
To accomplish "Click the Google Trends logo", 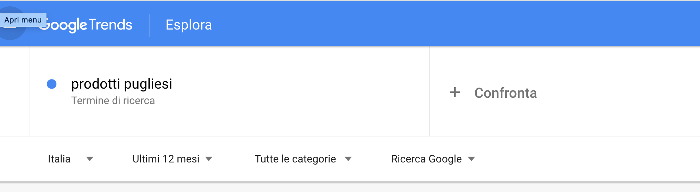I will (x=85, y=25).
